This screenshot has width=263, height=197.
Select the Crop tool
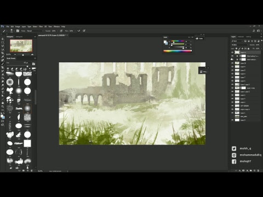[x=3, y=53]
